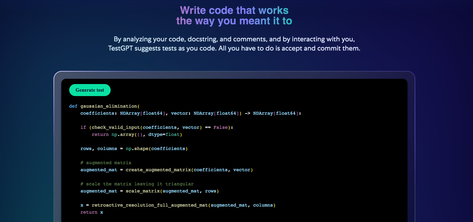
Task: Click the '# augmented matrix' comment
Action: tap(106, 163)
